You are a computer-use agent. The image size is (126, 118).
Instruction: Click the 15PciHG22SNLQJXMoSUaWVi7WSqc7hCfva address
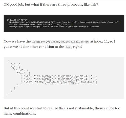pos(29,25)
